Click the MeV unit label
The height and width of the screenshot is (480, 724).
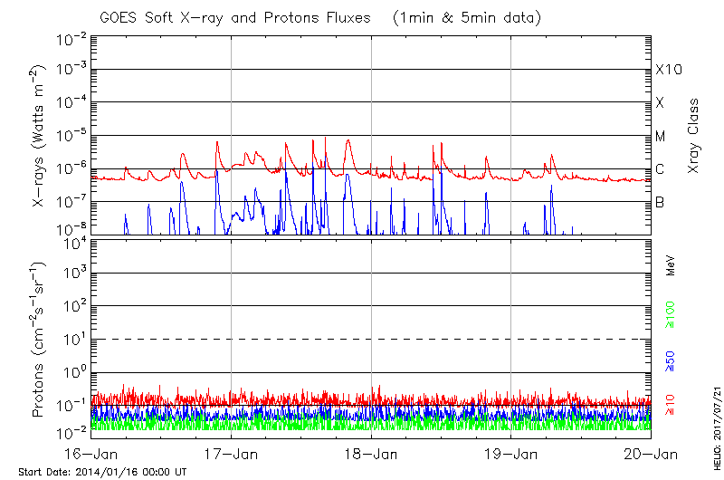tap(671, 264)
